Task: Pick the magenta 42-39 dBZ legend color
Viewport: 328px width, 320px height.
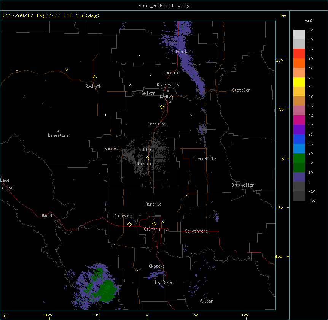Action: (299, 120)
